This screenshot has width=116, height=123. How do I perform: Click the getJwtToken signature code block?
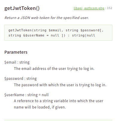[58, 33]
